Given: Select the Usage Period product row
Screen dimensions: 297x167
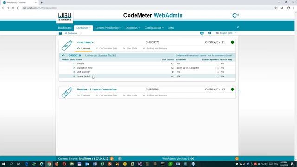Looking at the screenshot, I should point(148,76).
